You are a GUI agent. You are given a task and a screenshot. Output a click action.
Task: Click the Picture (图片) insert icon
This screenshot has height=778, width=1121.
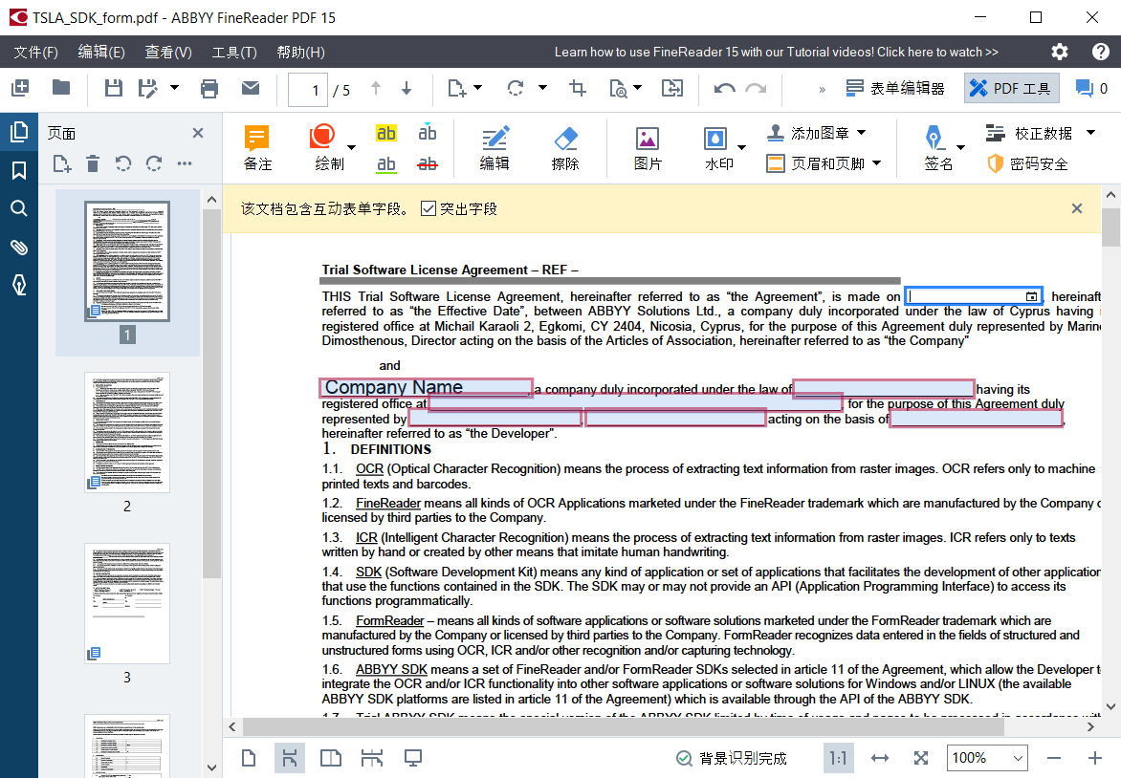pyautogui.click(x=648, y=148)
